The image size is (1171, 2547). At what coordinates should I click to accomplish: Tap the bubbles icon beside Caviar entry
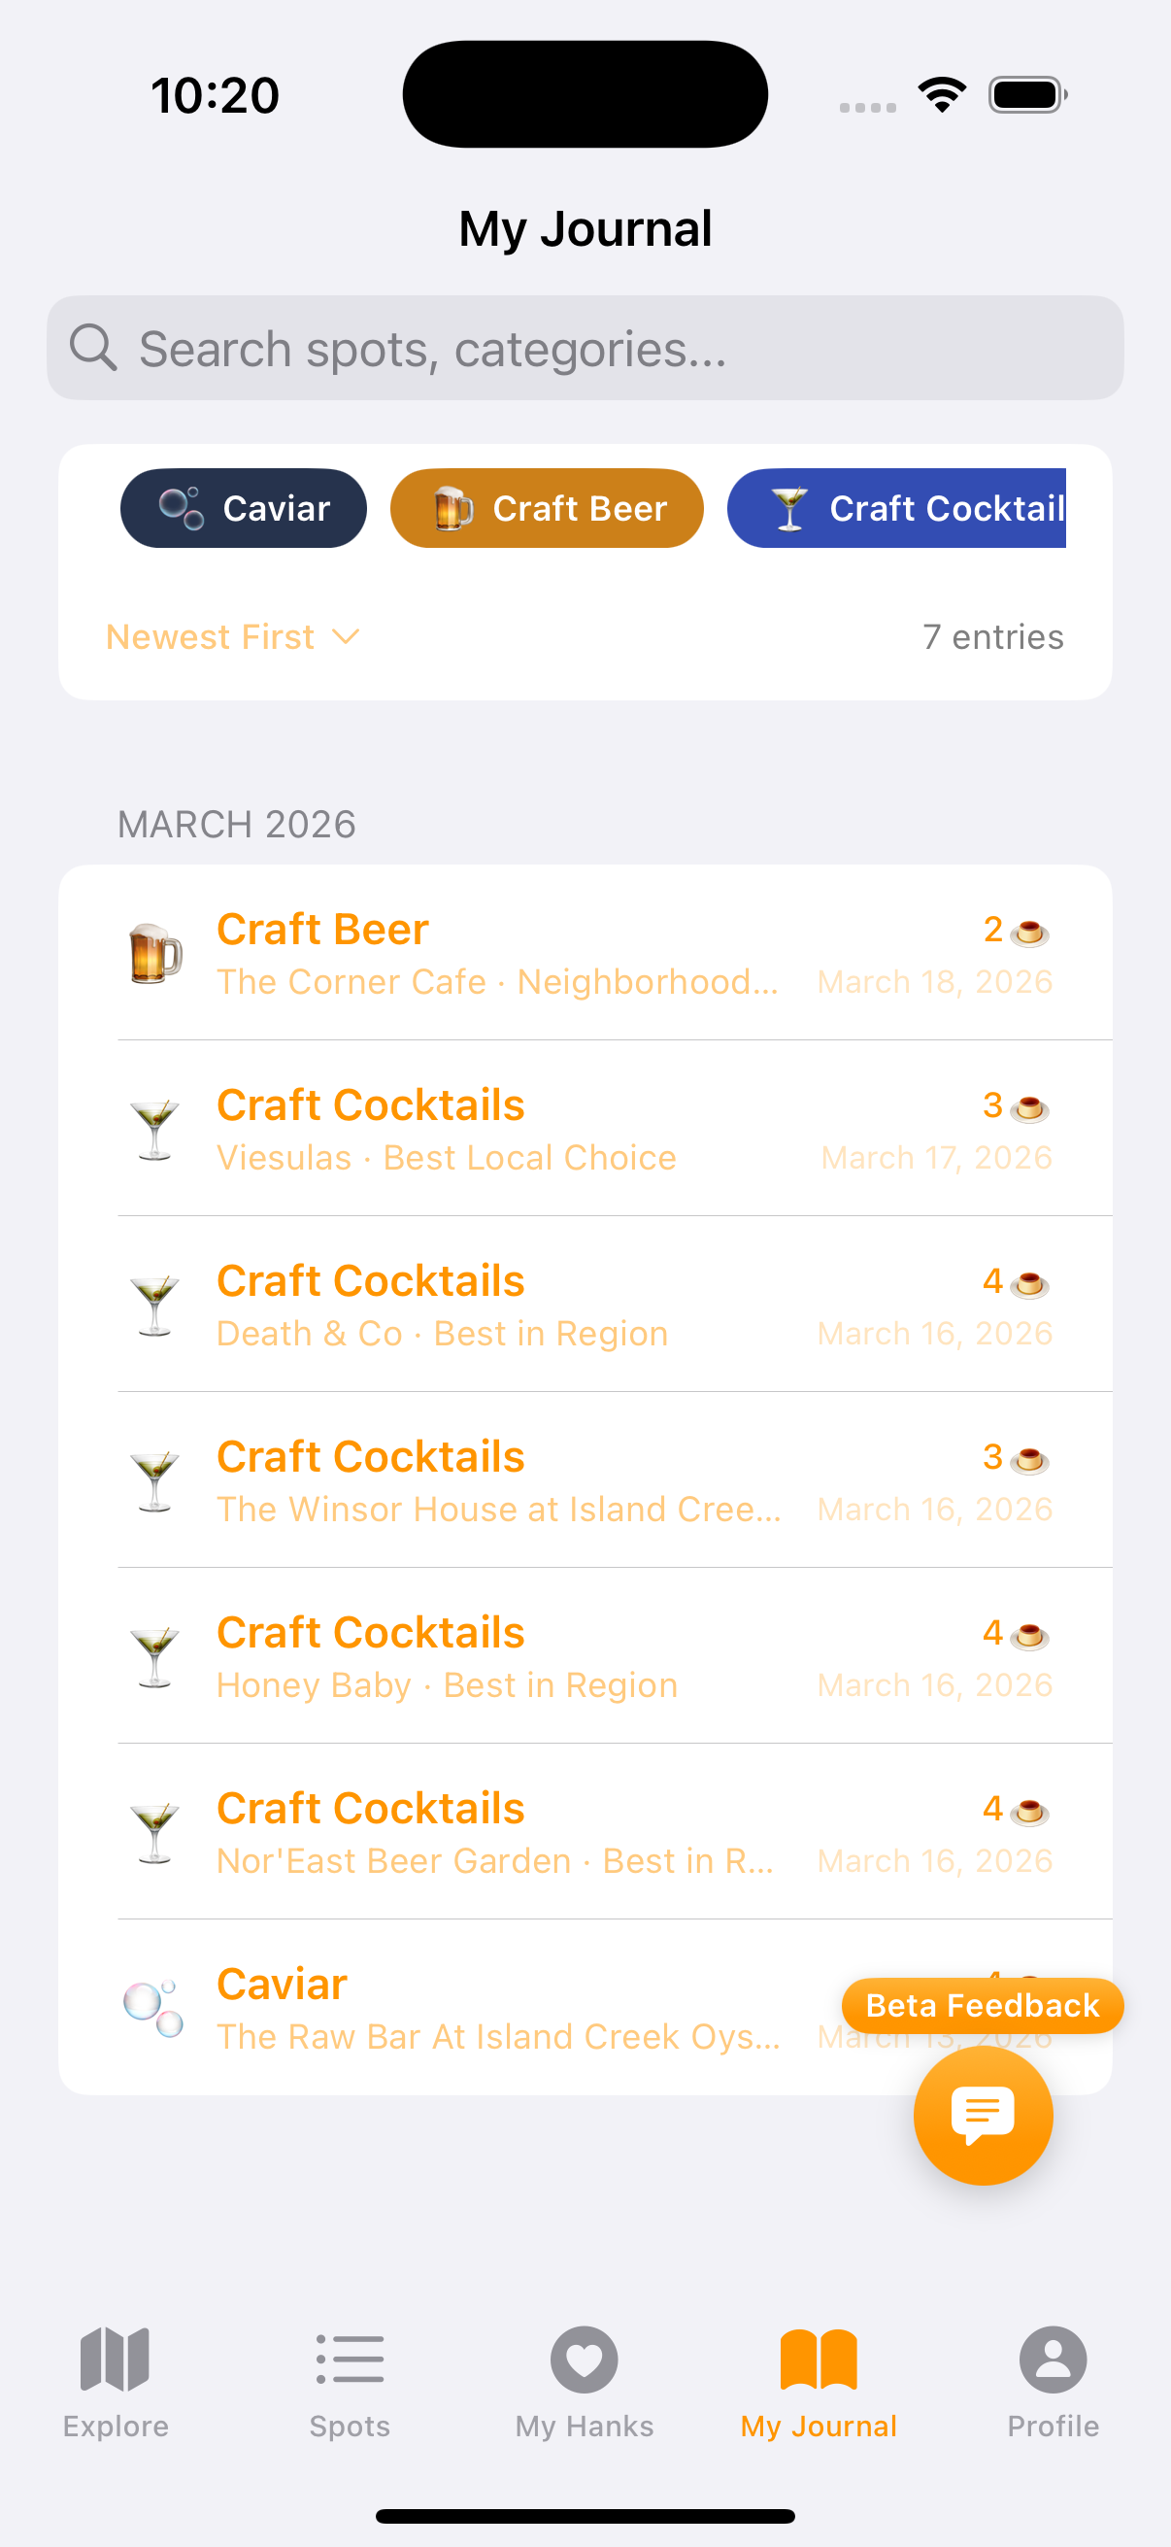coord(154,2008)
